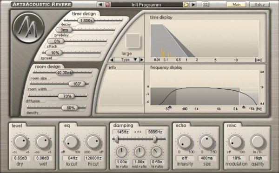Viewport: 279px width, 173px height.
Task: Click the modulation knob
Action: [235, 142]
